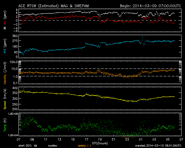The height and width of the screenshot is (148, 185).
Task: Select the white 'Bt' axis label
Action: 5,28
